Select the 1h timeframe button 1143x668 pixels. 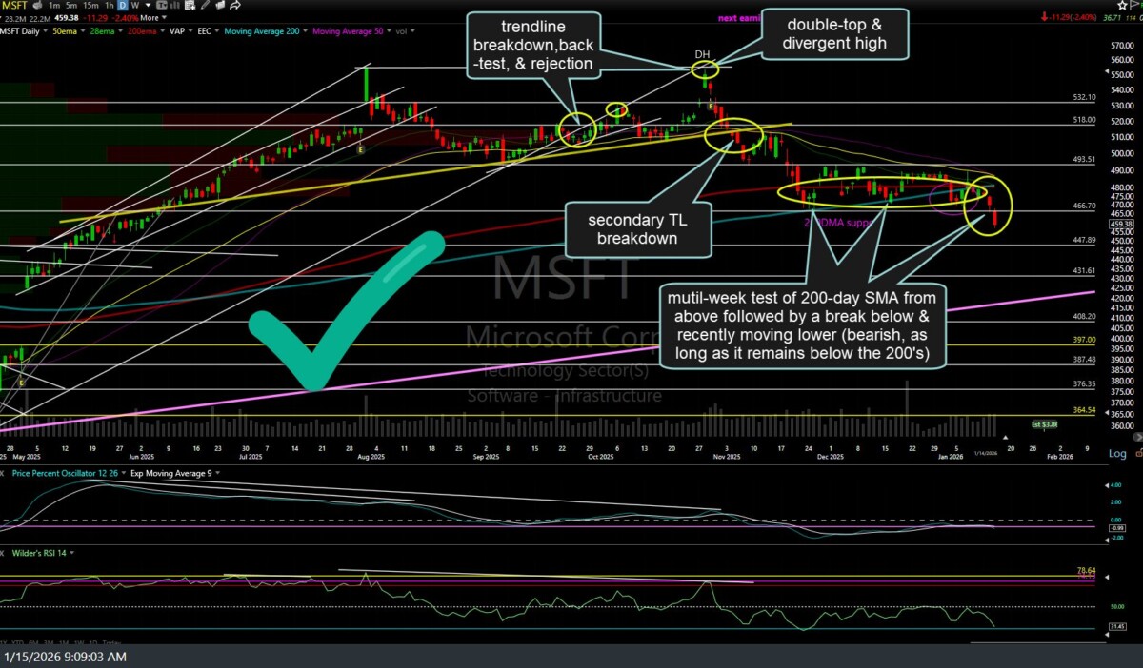[109, 5]
